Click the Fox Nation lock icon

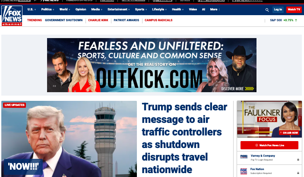[298, 173]
